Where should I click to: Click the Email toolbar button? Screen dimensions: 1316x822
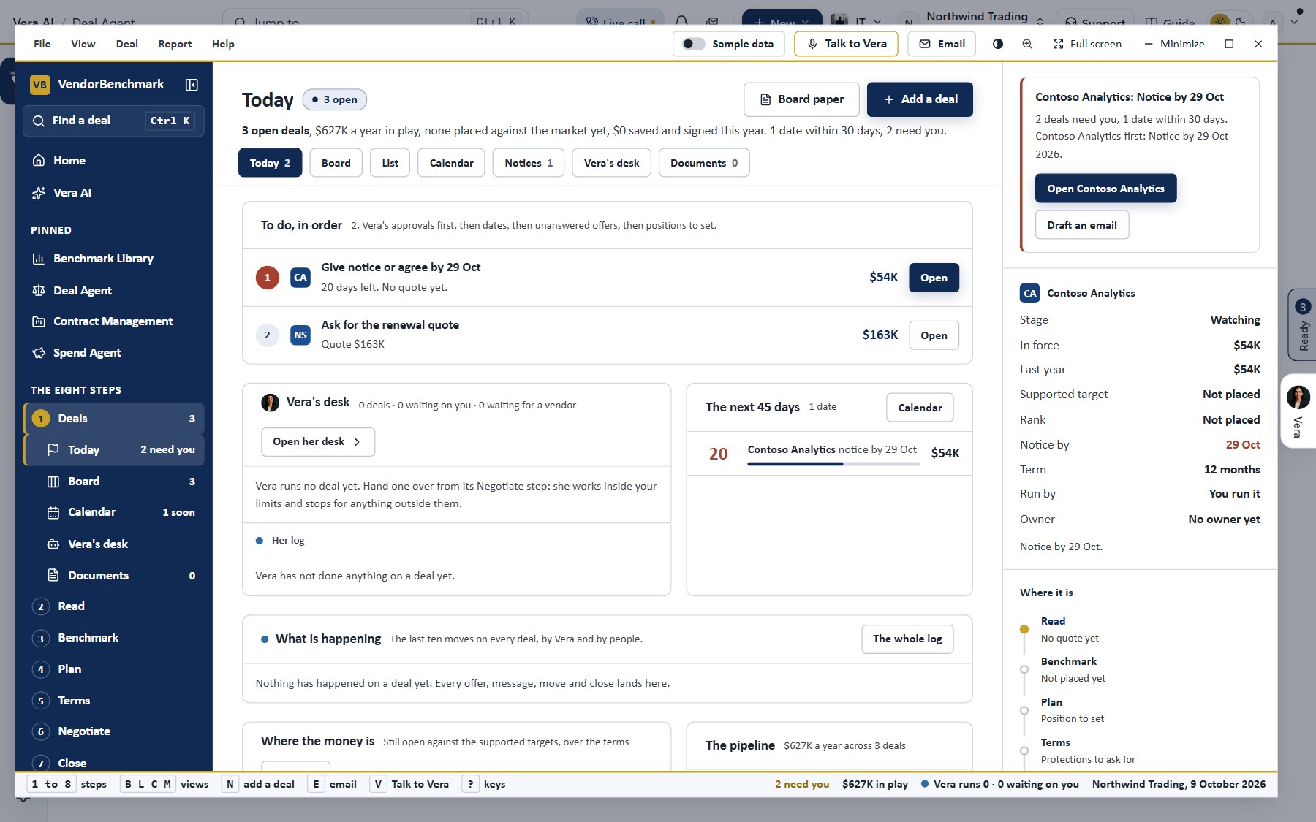pos(942,44)
